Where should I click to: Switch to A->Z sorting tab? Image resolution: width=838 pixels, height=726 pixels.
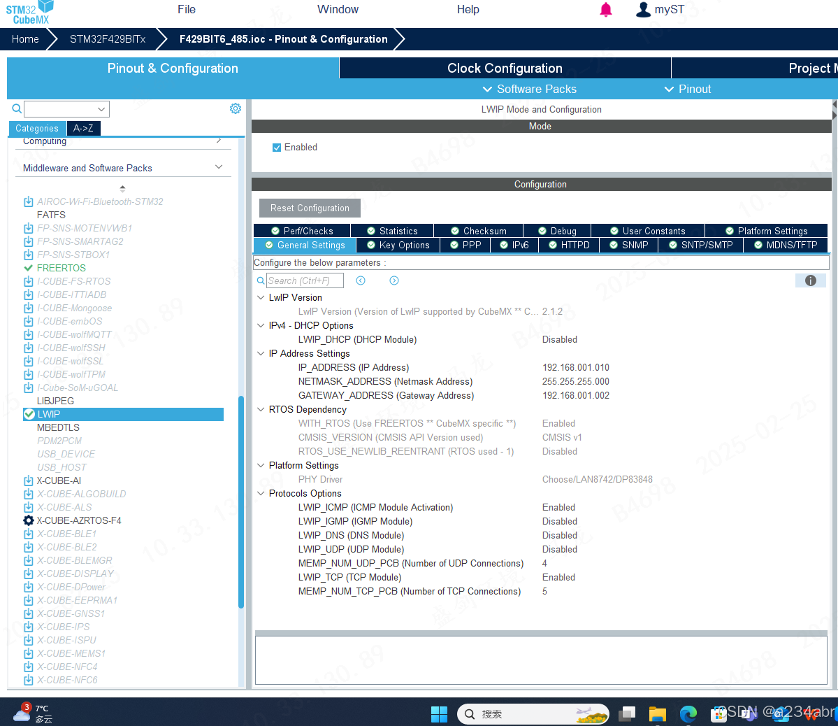click(x=83, y=129)
